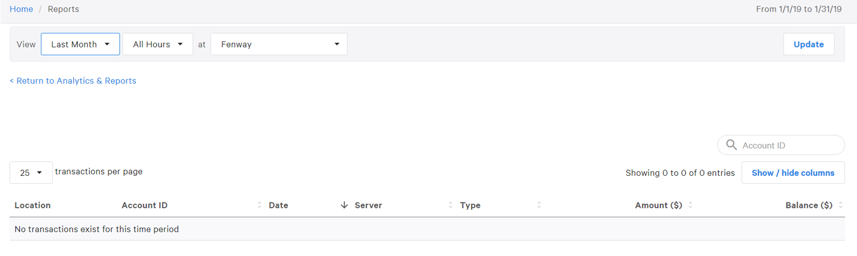Screen dimensions: 857x256
Task: Click the Show / hide columns button
Action: [793, 173]
